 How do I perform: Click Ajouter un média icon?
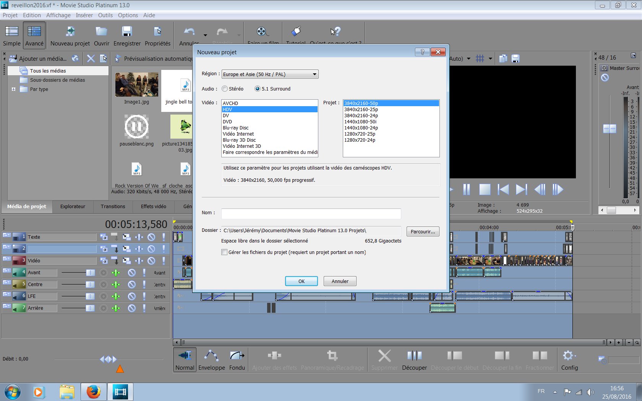tap(13, 58)
